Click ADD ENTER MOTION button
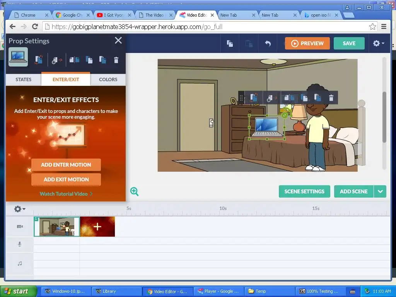The image size is (396, 297). tap(66, 165)
